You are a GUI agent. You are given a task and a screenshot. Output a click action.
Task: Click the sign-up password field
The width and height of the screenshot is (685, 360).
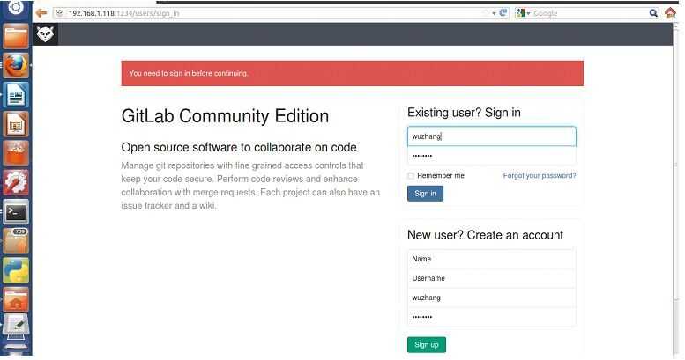point(491,317)
